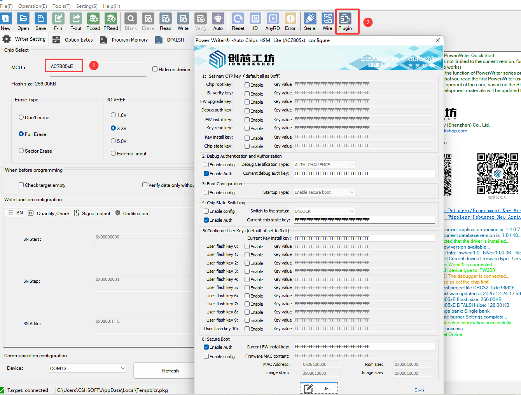Choose the 5.0V I/O VREF option
Viewport: 521px width, 395px height.
[114, 141]
